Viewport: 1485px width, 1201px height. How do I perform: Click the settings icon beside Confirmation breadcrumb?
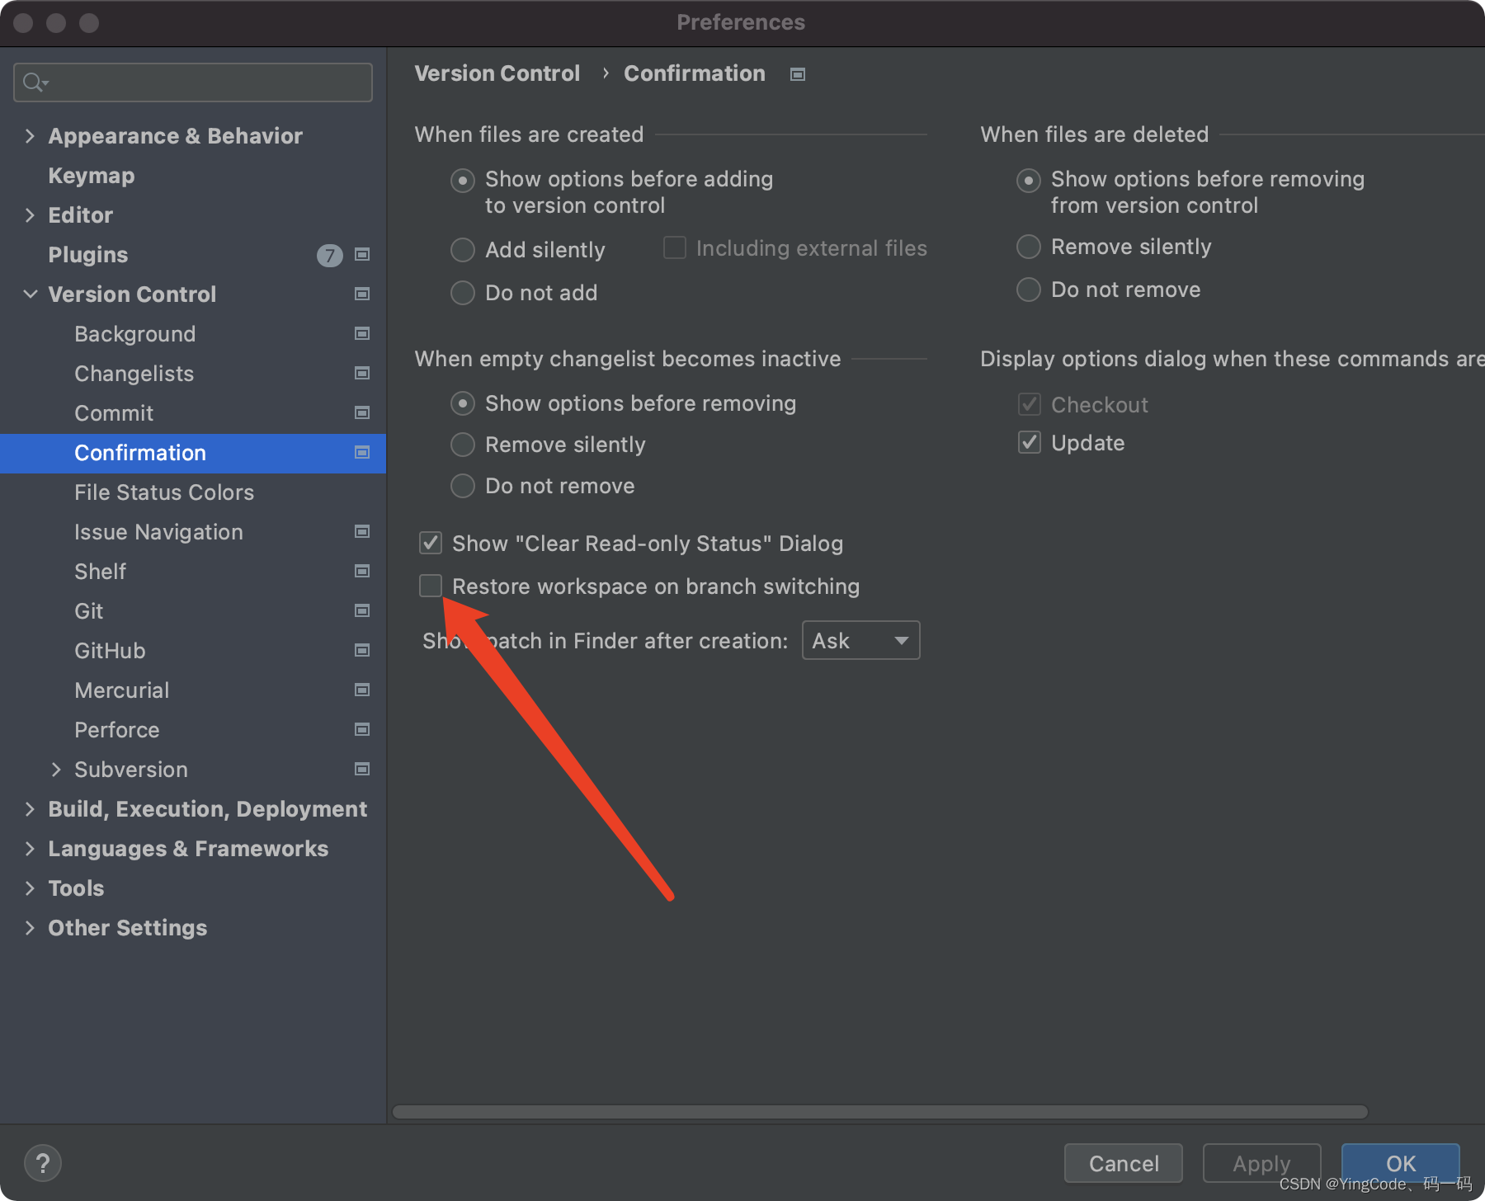click(797, 73)
